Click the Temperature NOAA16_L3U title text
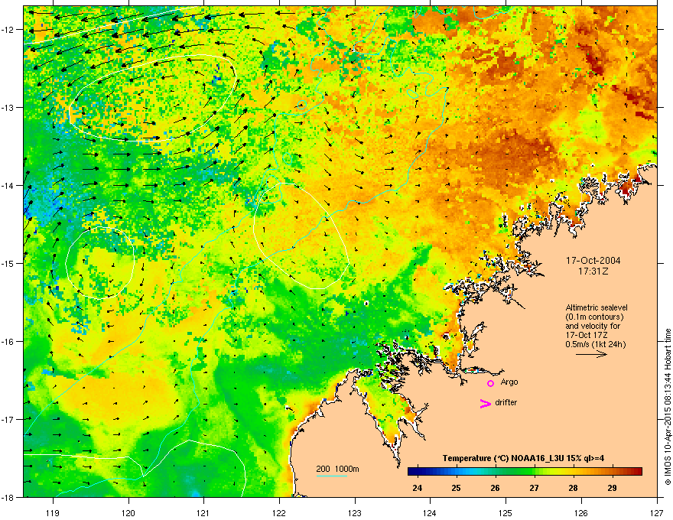Viewport: 673px width, 520px height. click(x=523, y=458)
